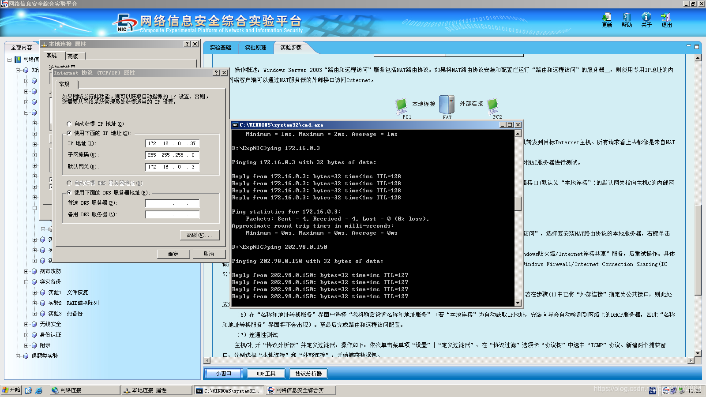Click the minimize icon of the content panel

pos(689,46)
